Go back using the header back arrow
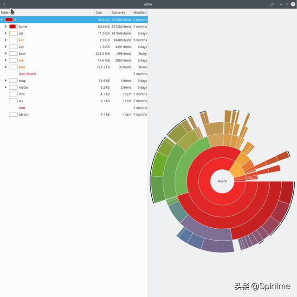This screenshot has height=297, width=297. click(4, 4)
